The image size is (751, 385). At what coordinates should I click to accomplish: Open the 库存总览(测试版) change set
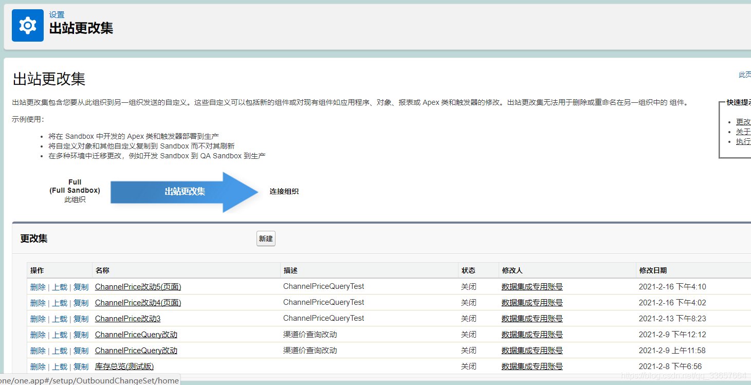124,366
